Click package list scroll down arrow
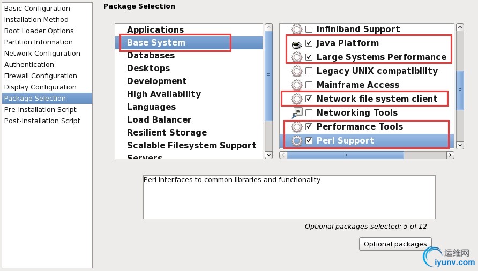 [x=460, y=145]
